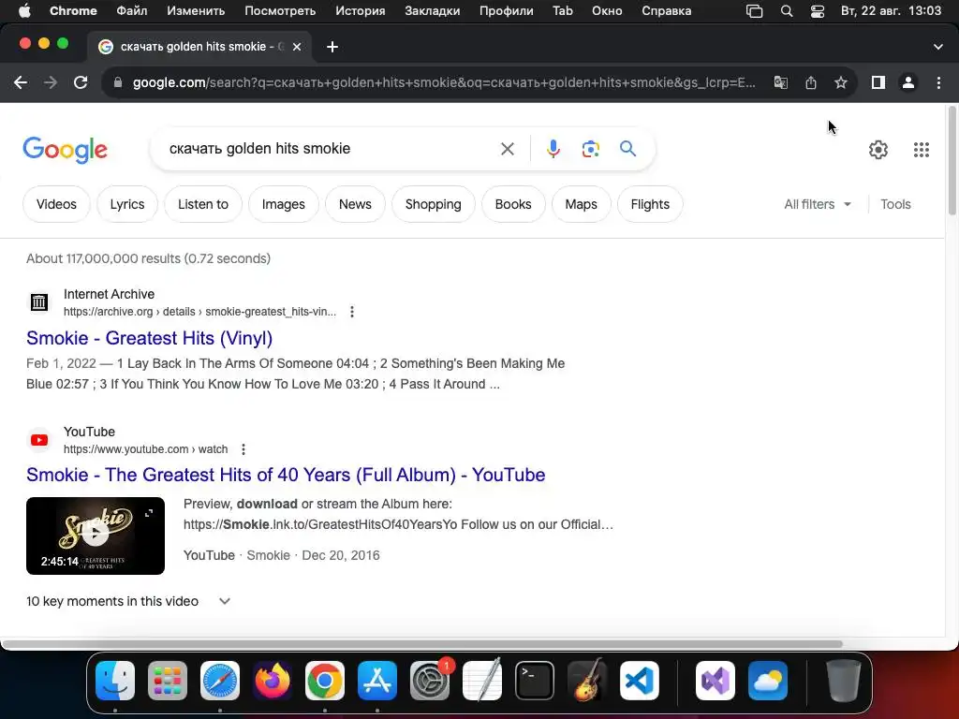Click the vertical page scrollbar
The image size is (959, 719).
click(952, 161)
